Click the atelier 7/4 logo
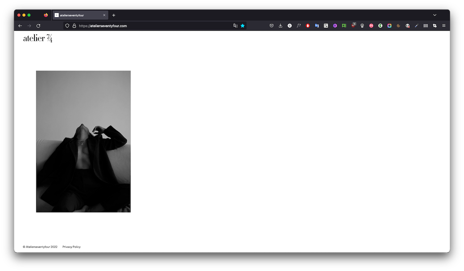The width and height of the screenshot is (464, 271). (38, 38)
